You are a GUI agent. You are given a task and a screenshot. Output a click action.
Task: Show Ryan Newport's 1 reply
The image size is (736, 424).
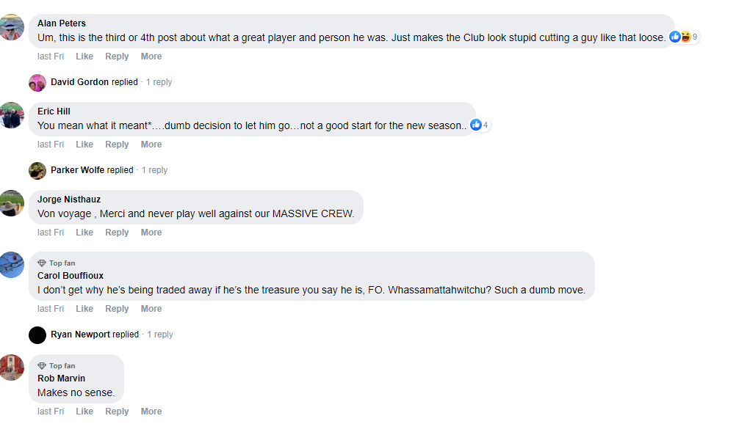[159, 335]
